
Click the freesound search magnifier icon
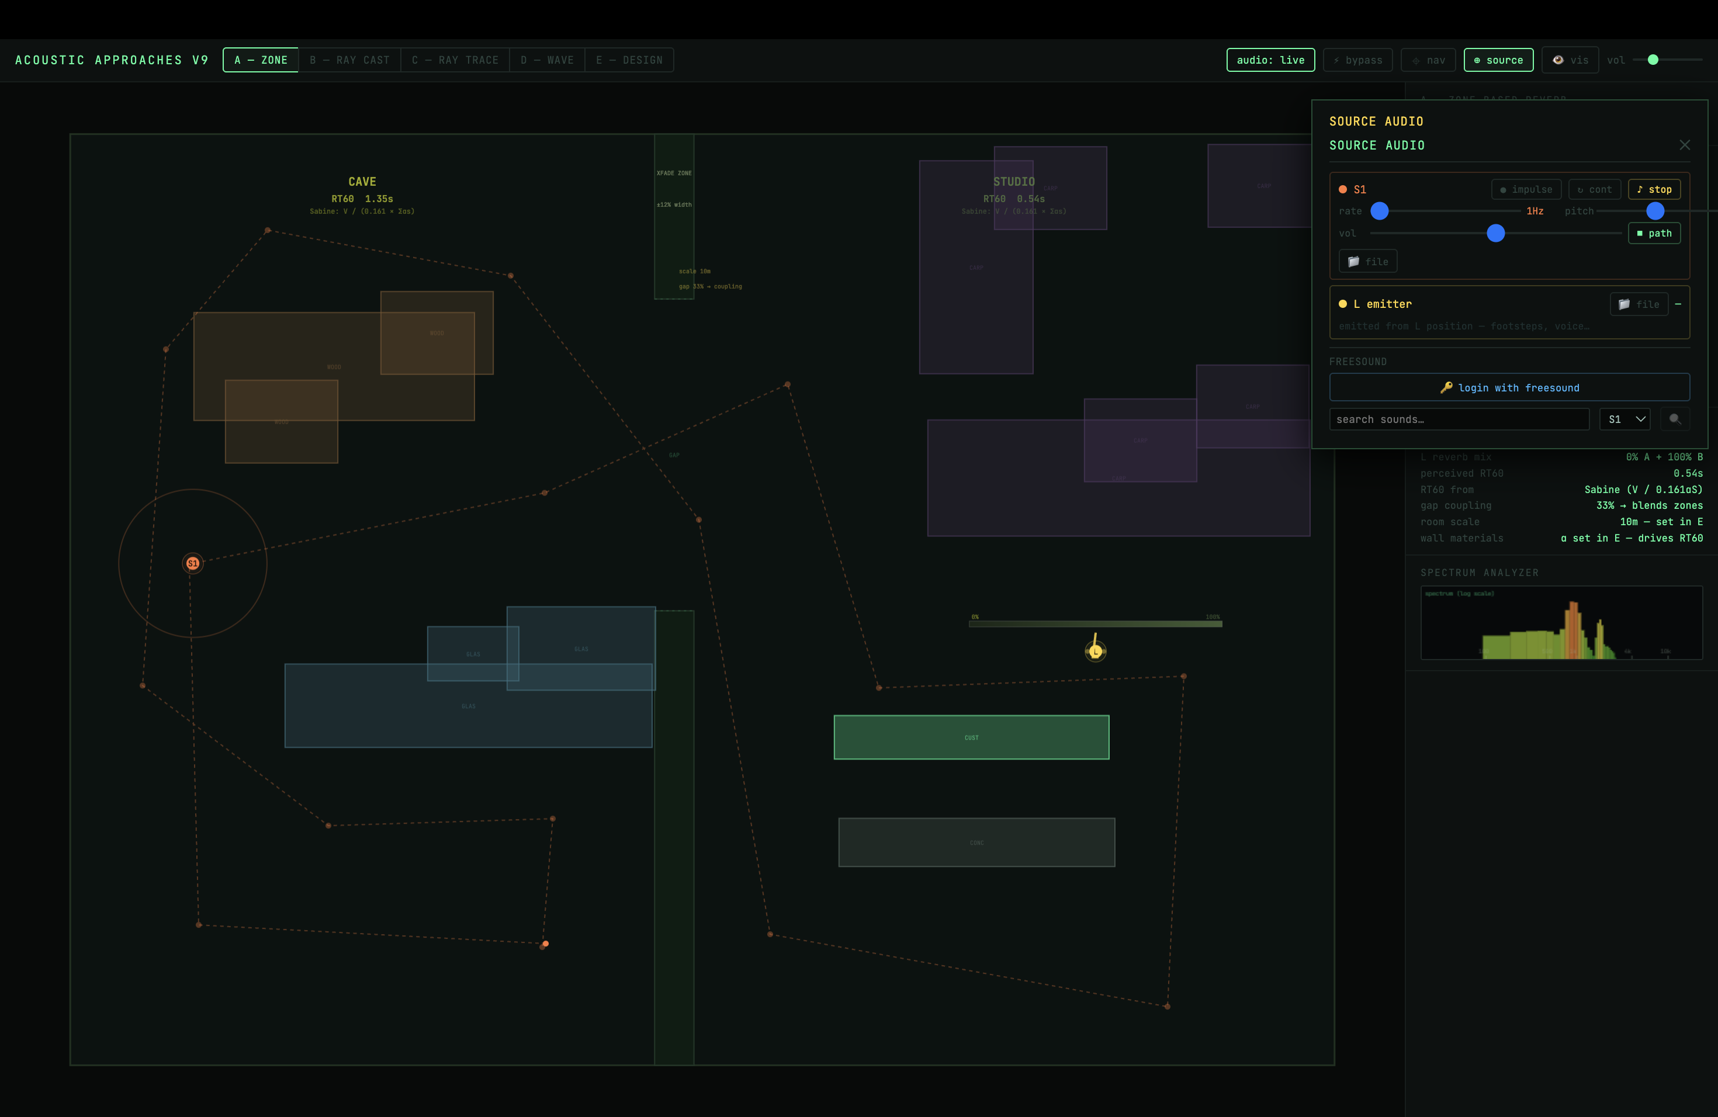point(1675,419)
